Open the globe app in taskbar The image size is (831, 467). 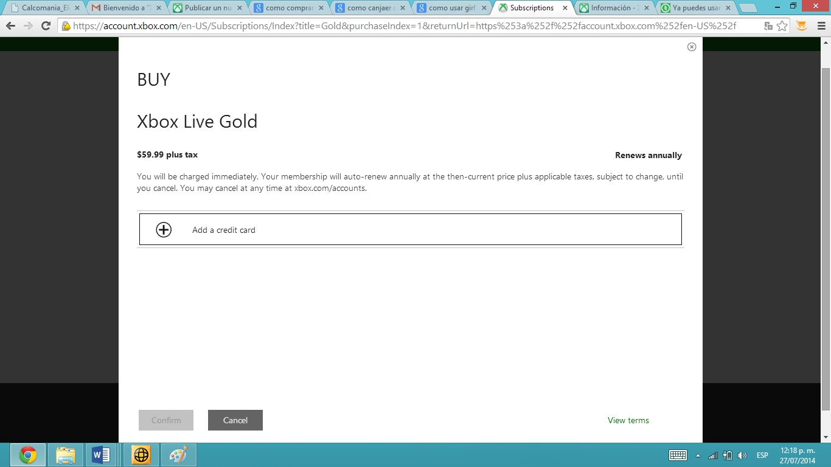[141, 455]
